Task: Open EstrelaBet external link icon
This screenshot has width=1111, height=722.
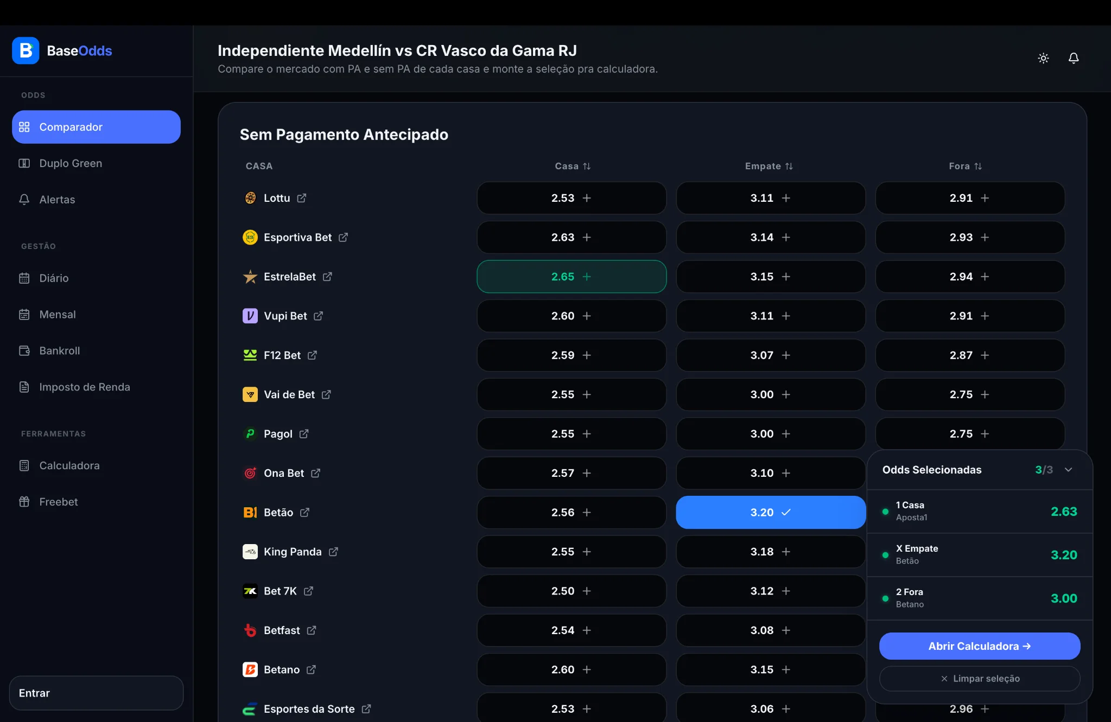Action: click(x=327, y=277)
